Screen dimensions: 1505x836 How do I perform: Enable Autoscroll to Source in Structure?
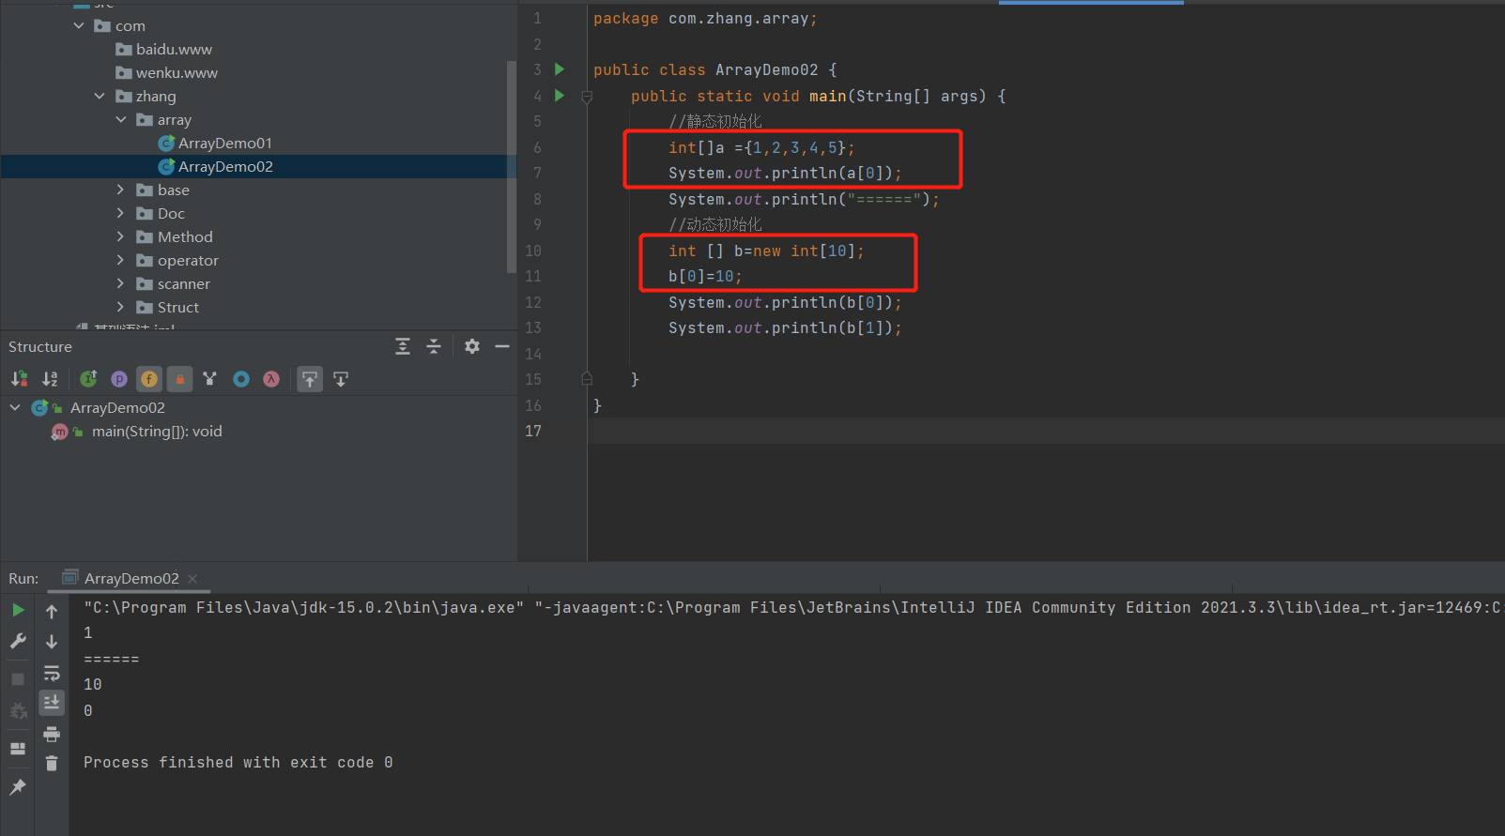click(x=310, y=379)
